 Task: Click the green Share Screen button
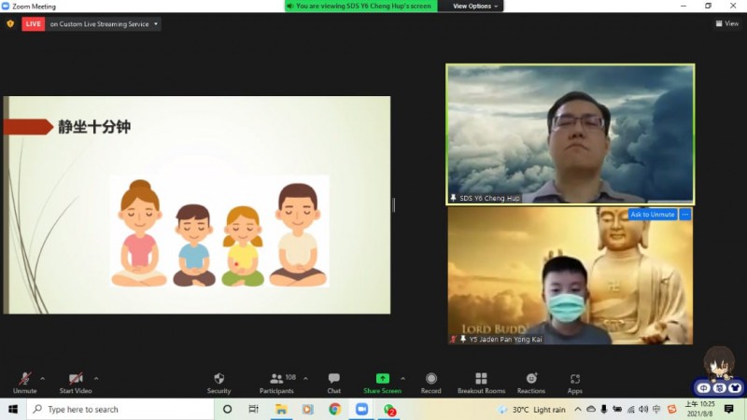pyautogui.click(x=382, y=382)
